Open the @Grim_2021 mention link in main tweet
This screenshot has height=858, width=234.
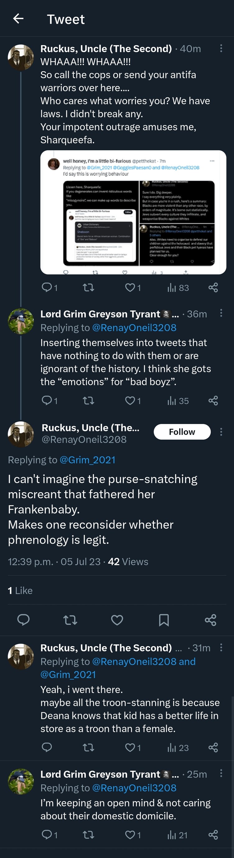(87, 460)
